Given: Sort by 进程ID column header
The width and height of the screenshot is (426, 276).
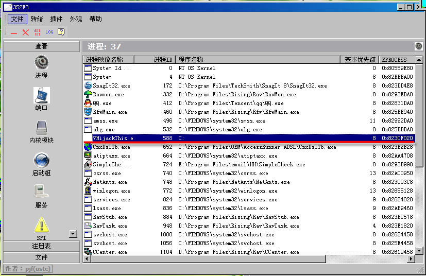Looking at the screenshot, I should point(155,60).
